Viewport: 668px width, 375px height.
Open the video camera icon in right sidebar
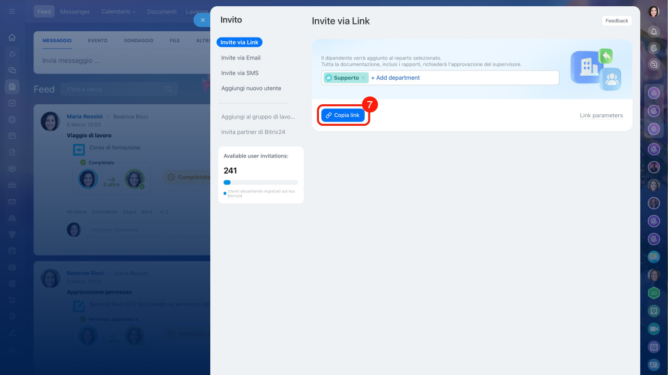[x=653, y=329]
